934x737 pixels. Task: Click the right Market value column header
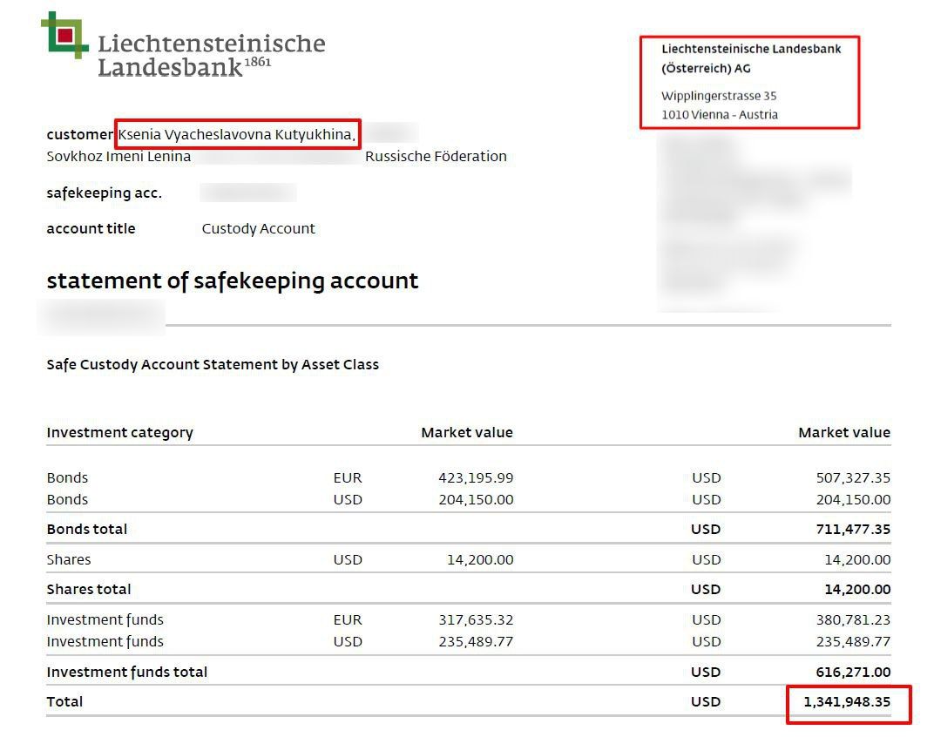[844, 433]
